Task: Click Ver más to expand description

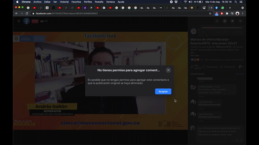Action: pyautogui.click(x=195, y=56)
